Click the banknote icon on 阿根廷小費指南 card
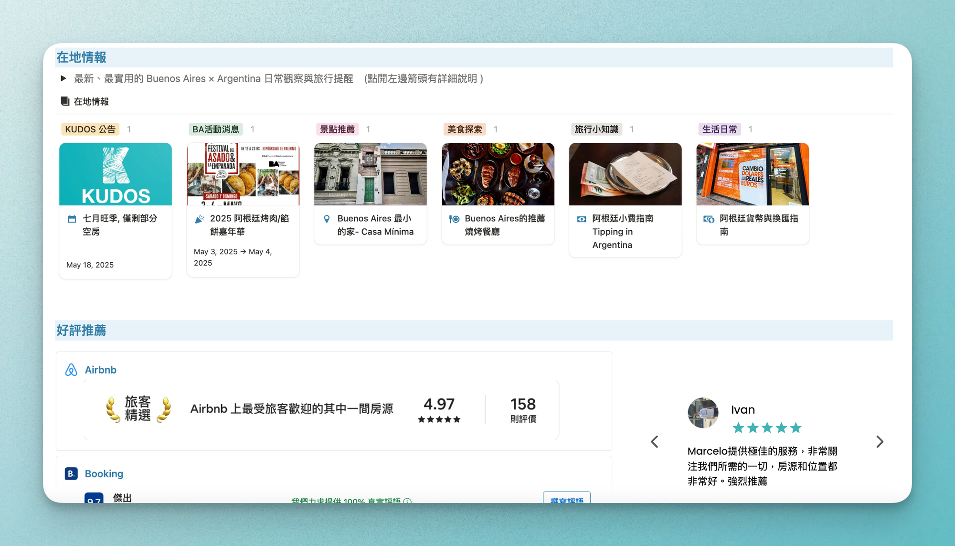 pos(582,219)
